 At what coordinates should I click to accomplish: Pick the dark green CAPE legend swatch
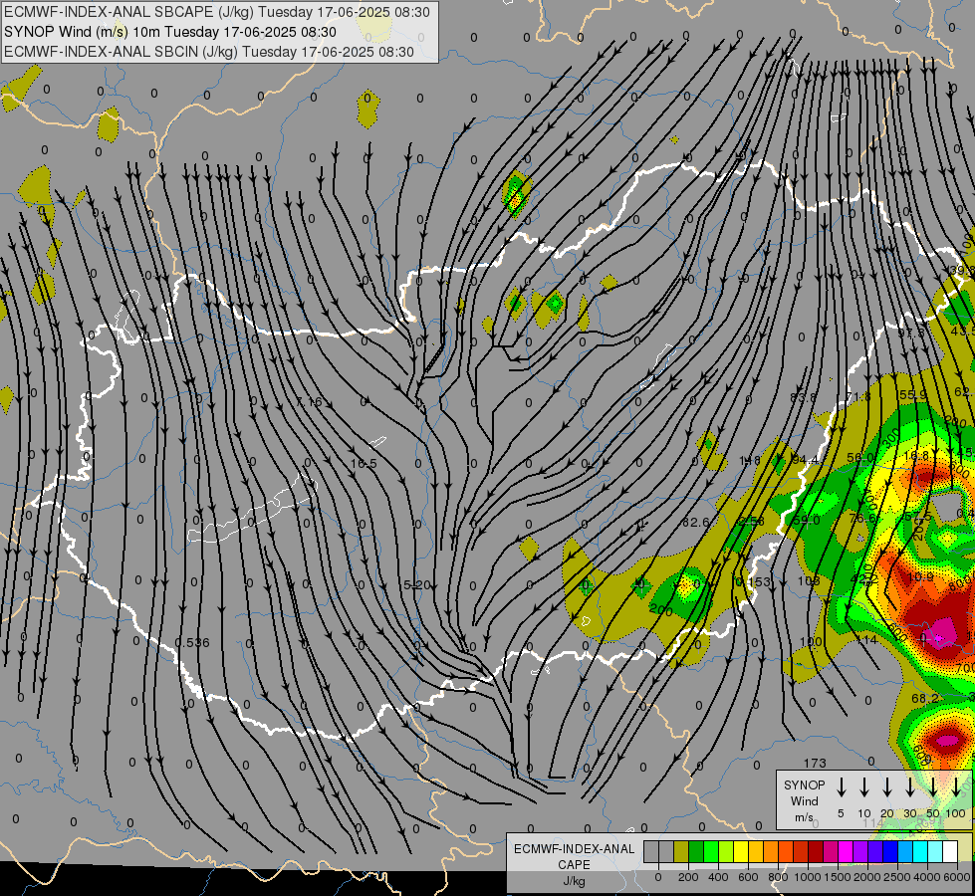click(696, 851)
